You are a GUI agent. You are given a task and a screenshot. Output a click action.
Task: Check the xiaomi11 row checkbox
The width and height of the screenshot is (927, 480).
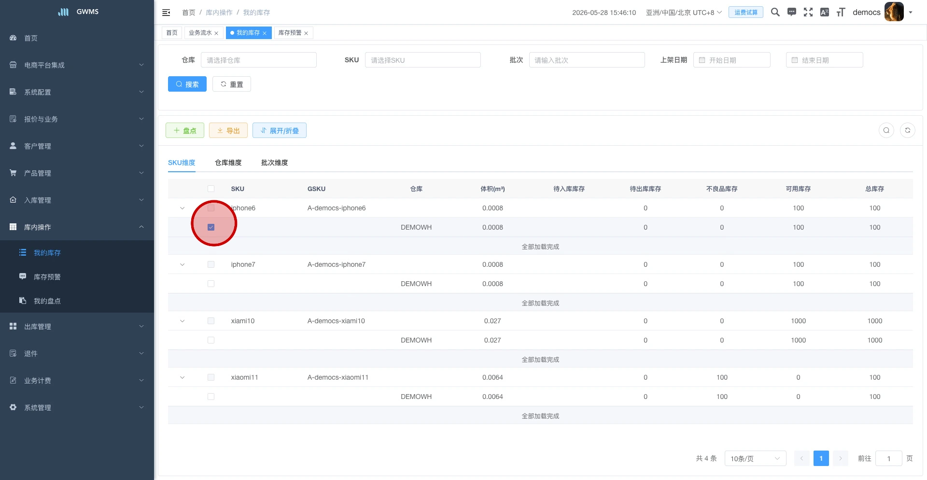(211, 377)
